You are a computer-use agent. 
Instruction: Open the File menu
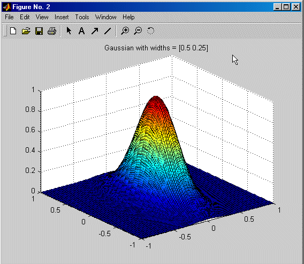9,17
